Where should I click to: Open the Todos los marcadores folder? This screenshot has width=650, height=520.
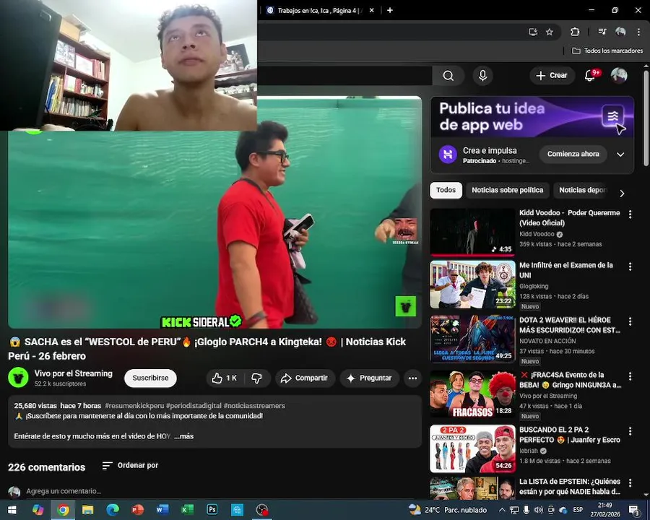click(607, 51)
